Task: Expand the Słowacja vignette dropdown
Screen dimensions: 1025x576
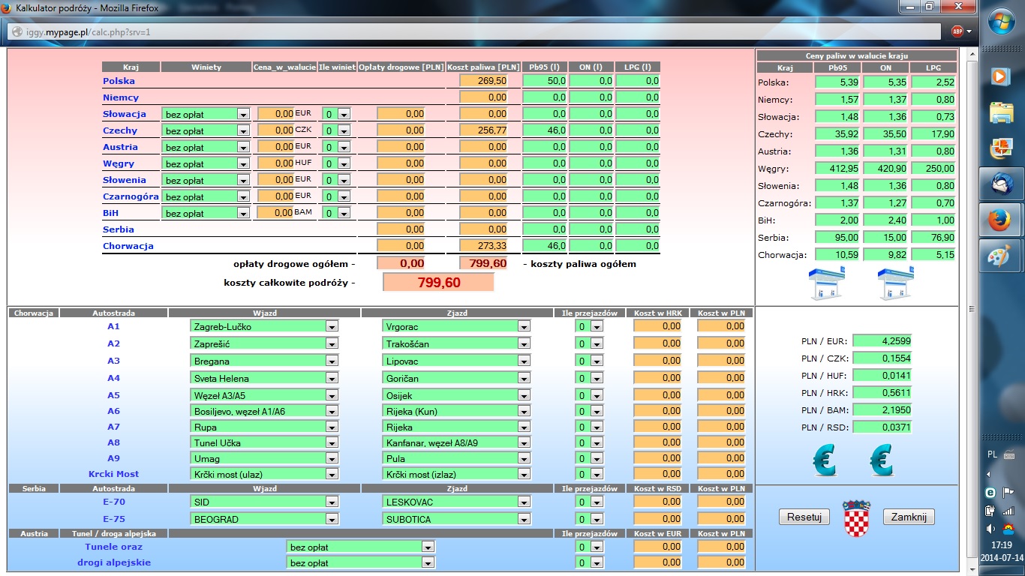Action: point(242,114)
